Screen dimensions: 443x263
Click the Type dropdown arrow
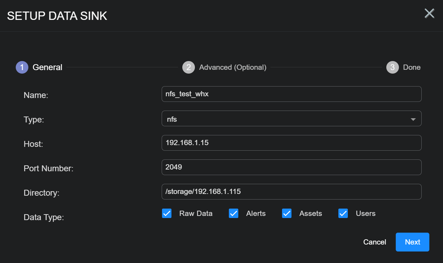click(414, 118)
